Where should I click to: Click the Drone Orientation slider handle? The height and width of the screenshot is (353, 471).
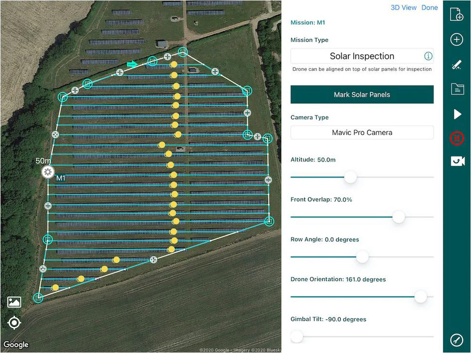pos(421,297)
